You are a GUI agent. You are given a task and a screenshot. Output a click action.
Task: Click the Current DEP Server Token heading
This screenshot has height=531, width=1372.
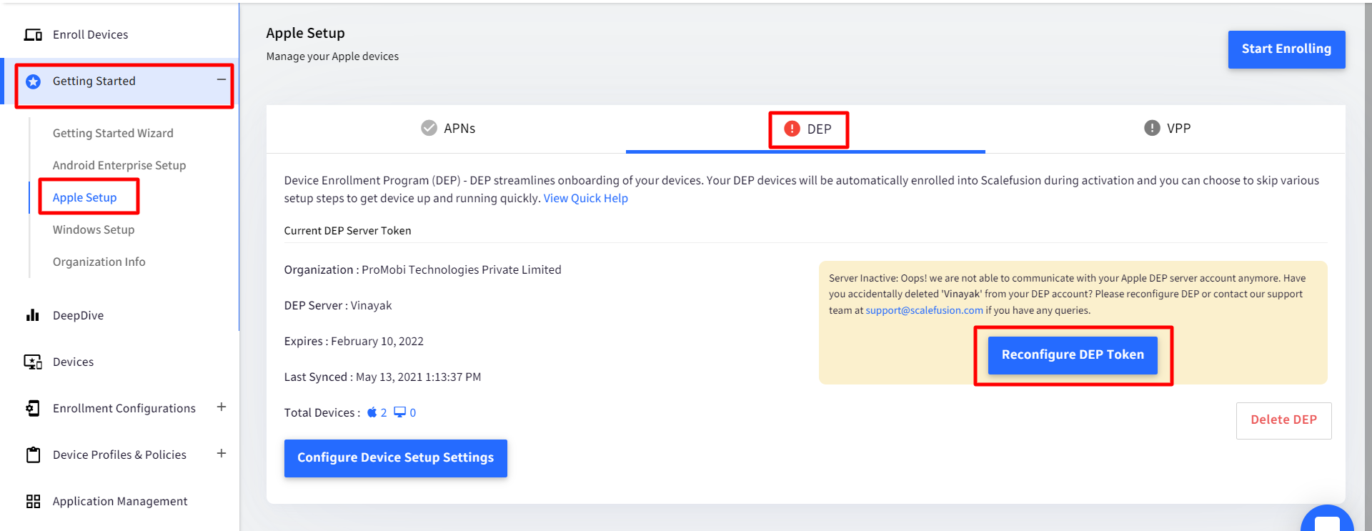347,230
